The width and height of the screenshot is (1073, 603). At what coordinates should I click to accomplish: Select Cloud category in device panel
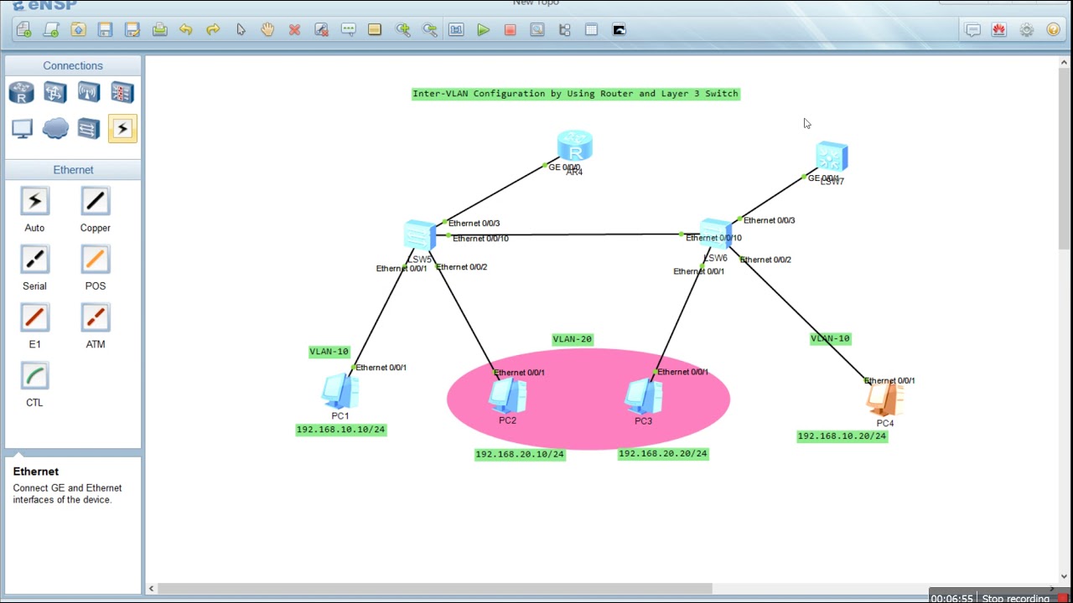pyautogui.click(x=55, y=128)
